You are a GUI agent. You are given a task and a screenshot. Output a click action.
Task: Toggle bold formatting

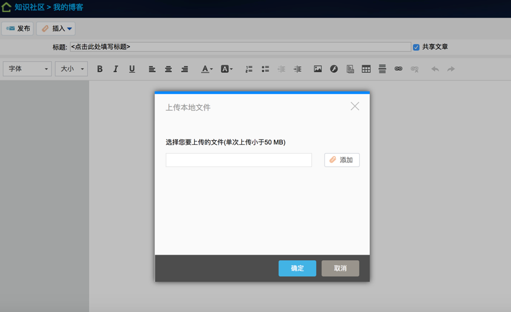(x=100, y=69)
